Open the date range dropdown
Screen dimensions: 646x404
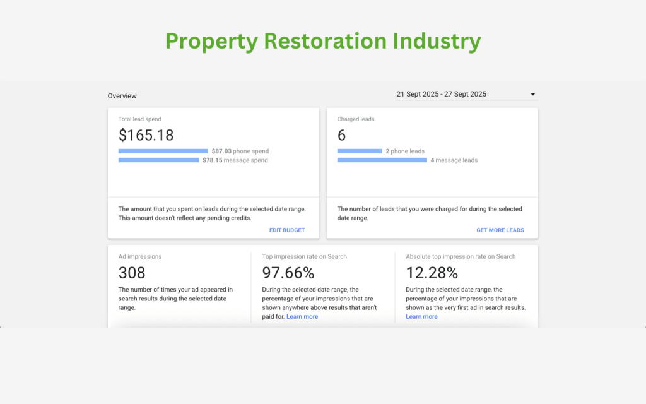coord(466,95)
